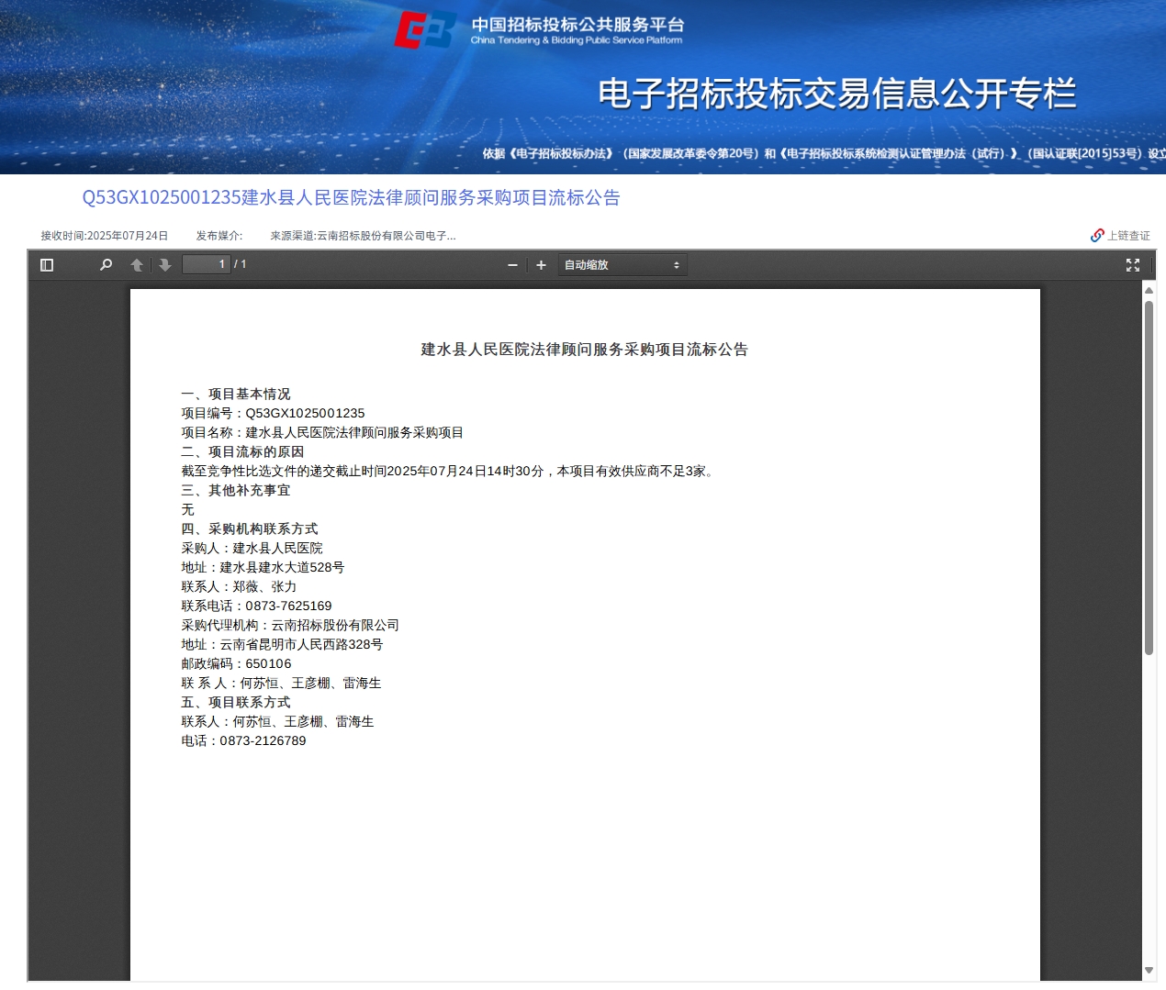
Task: Click the 电子招标投标交易信息公开专栏 banner heading
Action: [836, 94]
